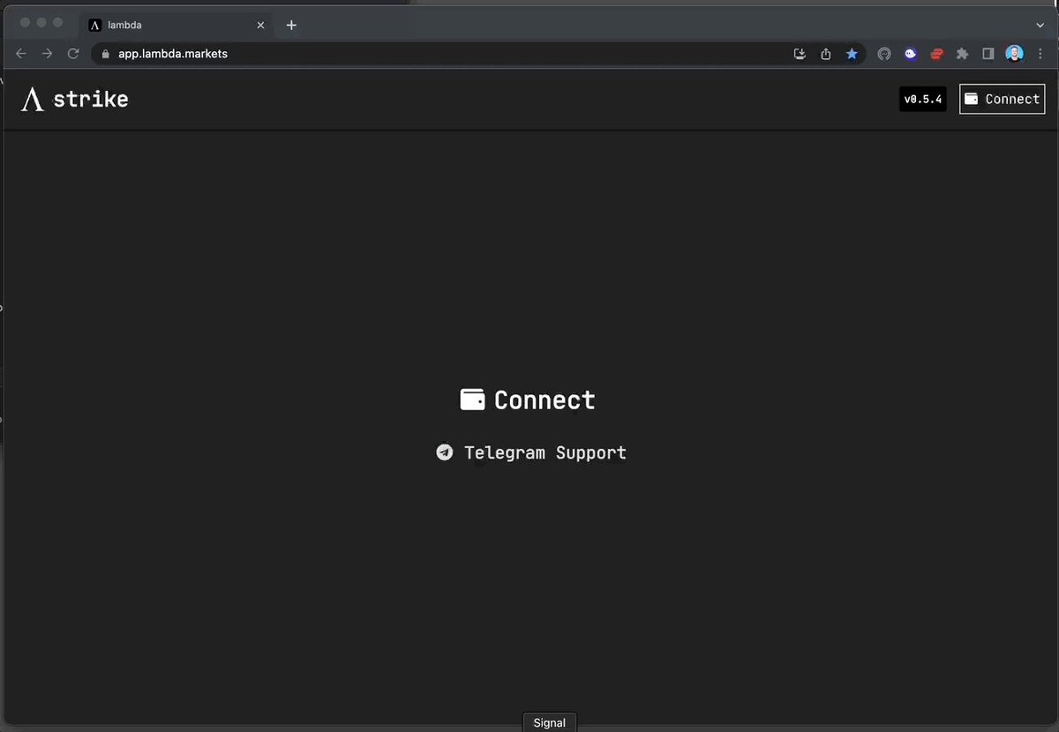Open the Chrome profile avatar
Viewport: 1059px width, 732px height.
pos(1015,54)
